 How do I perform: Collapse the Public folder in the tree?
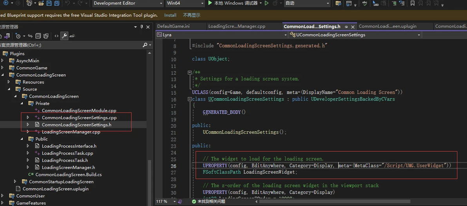click(22, 139)
